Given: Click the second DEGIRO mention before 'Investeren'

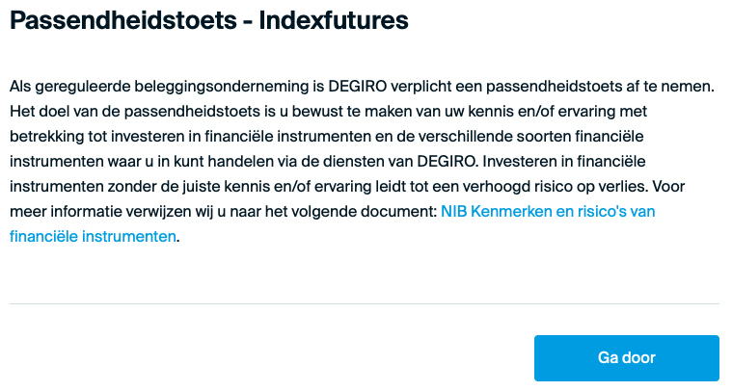Looking at the screenshot, I should pyautogui.click(x=447, y=162).
